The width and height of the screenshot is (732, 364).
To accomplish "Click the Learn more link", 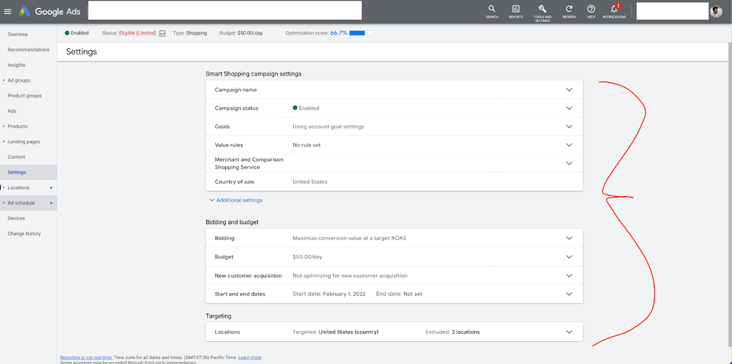I will [x=250, y=358].
